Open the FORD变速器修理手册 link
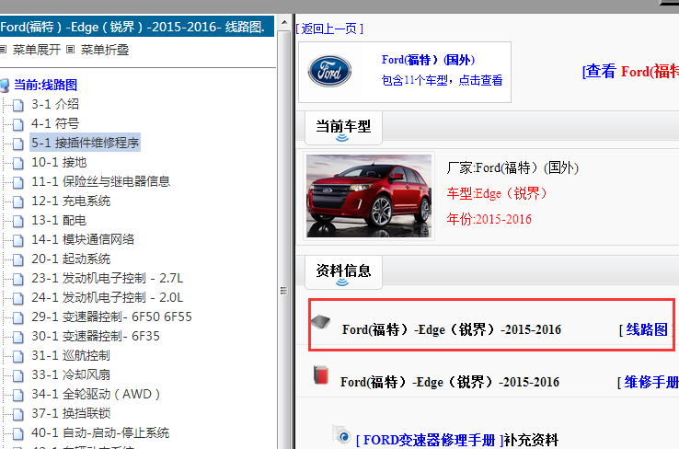 point(430,441)
